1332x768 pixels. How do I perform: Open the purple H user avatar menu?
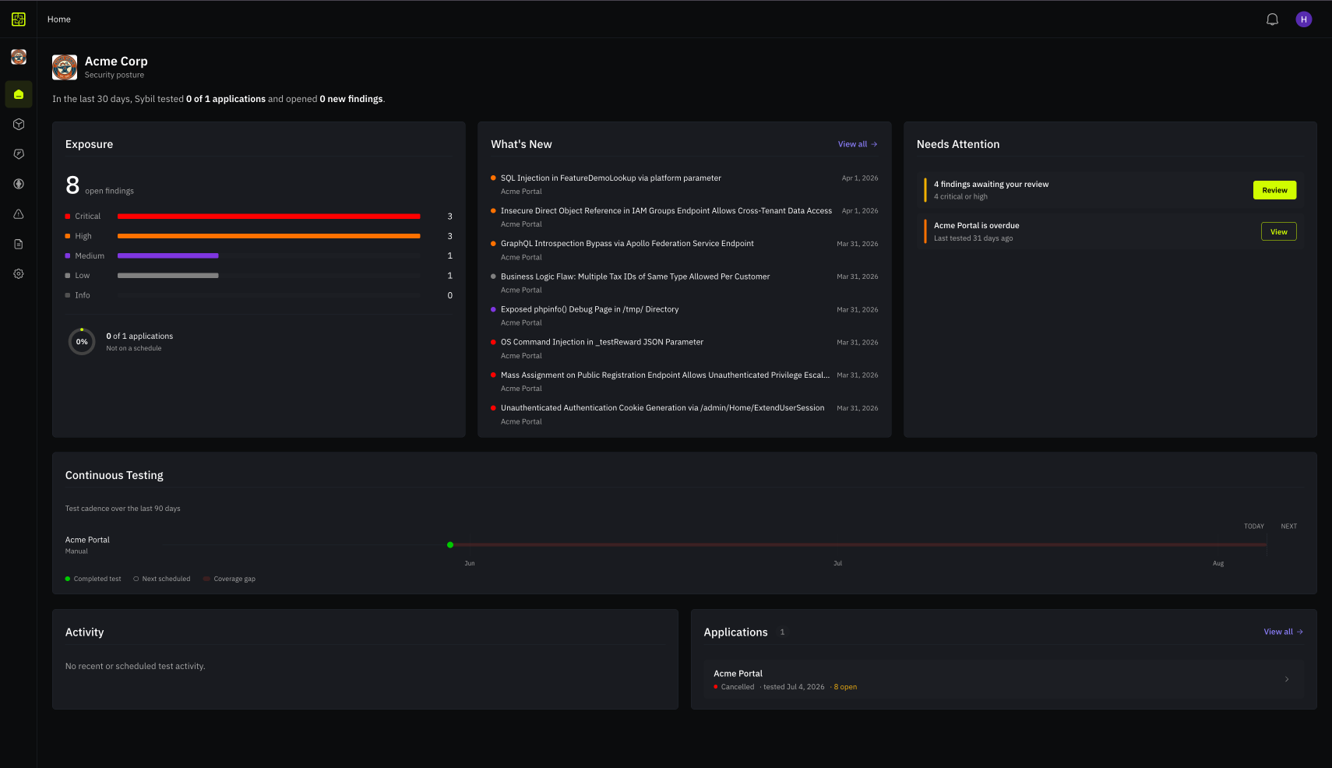coord(1304,19)
